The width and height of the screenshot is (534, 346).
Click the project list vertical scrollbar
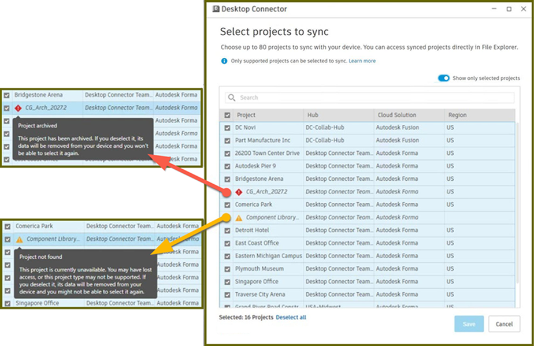(518, 203)
